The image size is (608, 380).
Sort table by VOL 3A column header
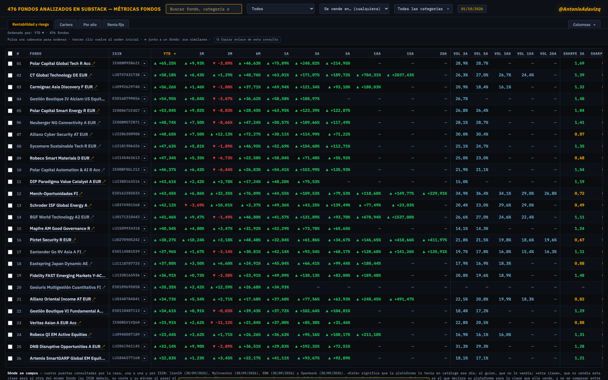460,54
